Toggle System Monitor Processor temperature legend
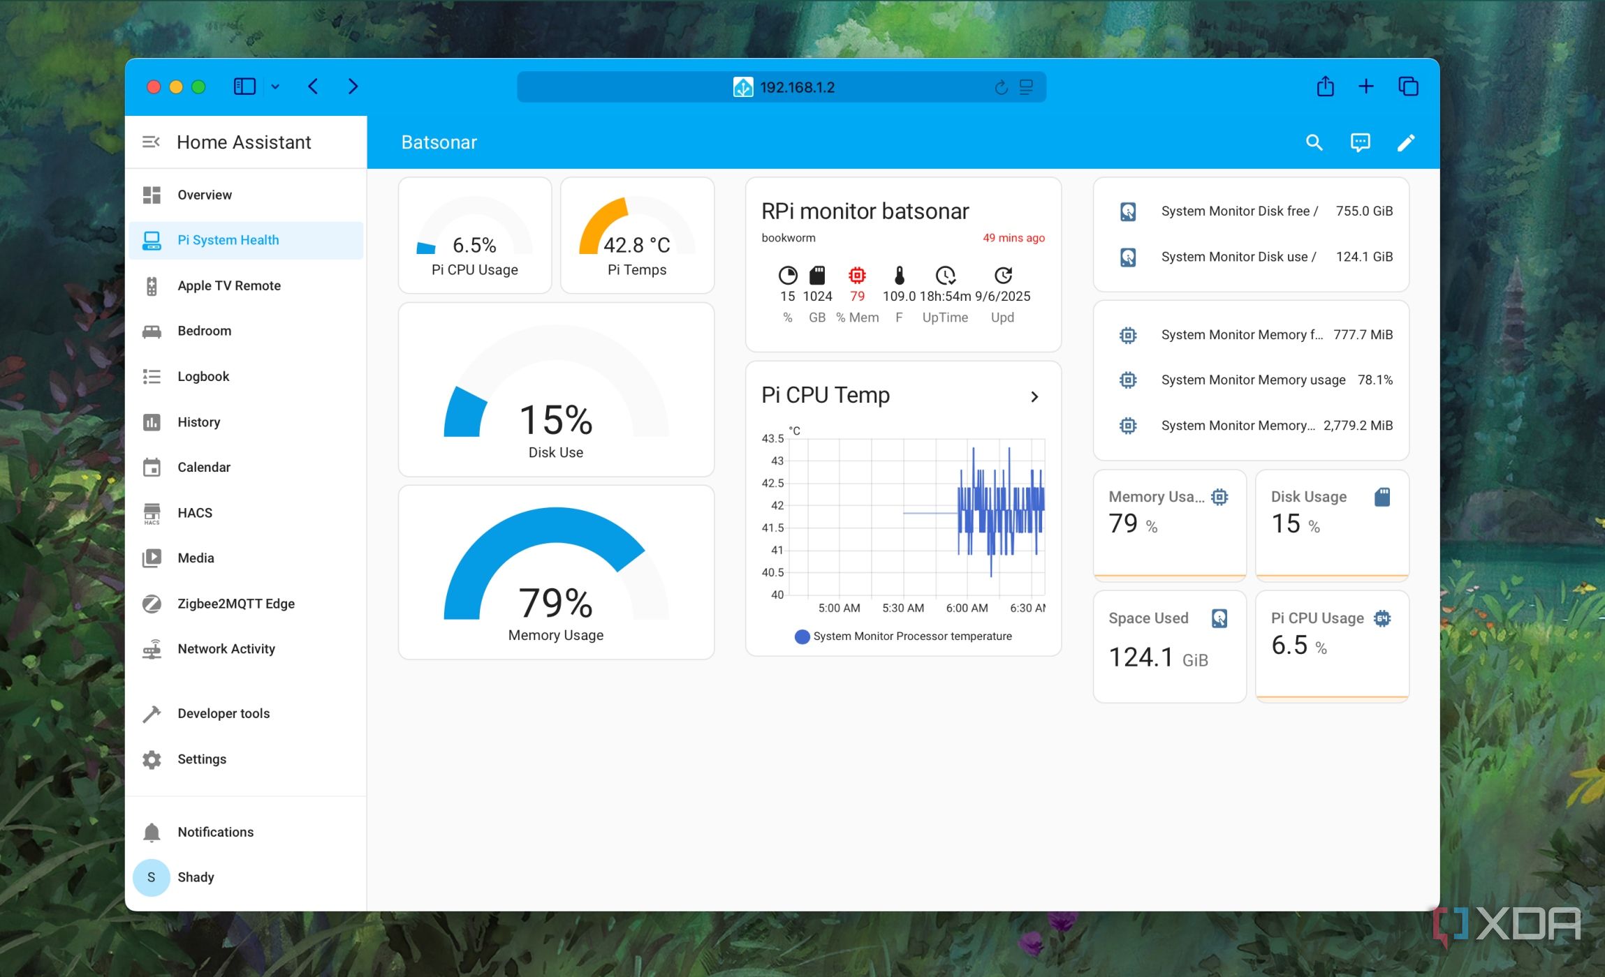This screenshot has width=1605, height=977. [x=903, y=636]
